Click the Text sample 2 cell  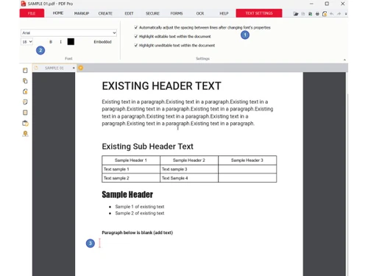click(x=131, y=178)
